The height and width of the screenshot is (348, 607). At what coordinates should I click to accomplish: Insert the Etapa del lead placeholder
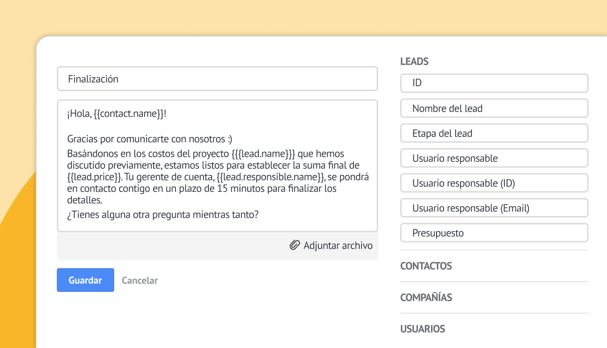point(494,133)
